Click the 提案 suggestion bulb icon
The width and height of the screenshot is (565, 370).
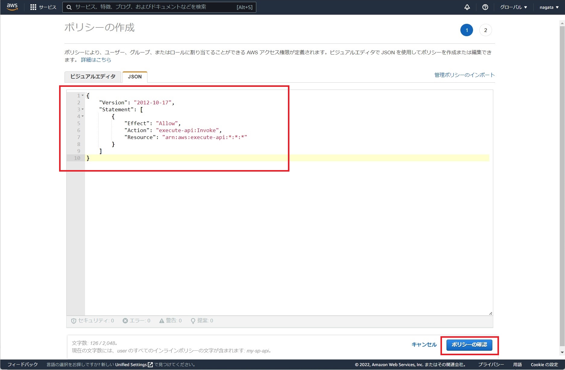click(x=193, y=321)
